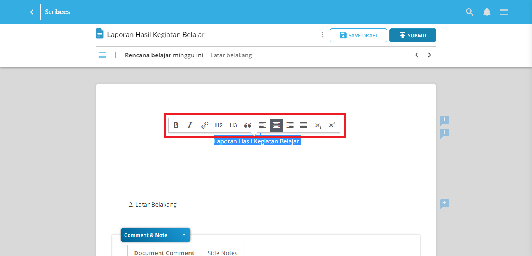Apply H3 heading style
Viewport: 532px width, 256px height.
[x=233, y=125]
